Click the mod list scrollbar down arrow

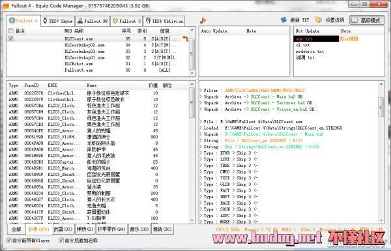click(192, 73)
